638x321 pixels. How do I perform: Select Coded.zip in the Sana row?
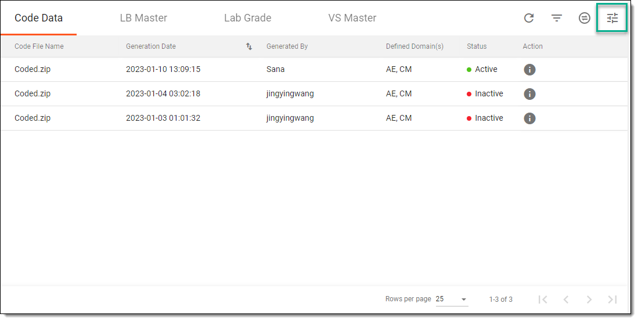(x=33, y=69)
